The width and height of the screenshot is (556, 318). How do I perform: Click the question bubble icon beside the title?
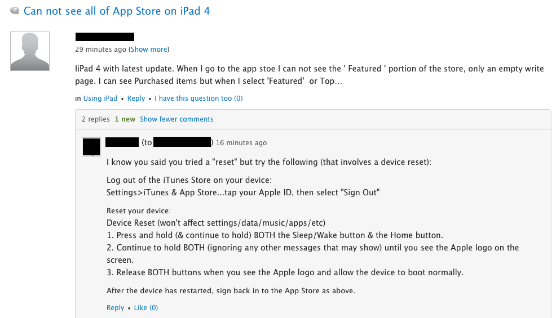15,11
